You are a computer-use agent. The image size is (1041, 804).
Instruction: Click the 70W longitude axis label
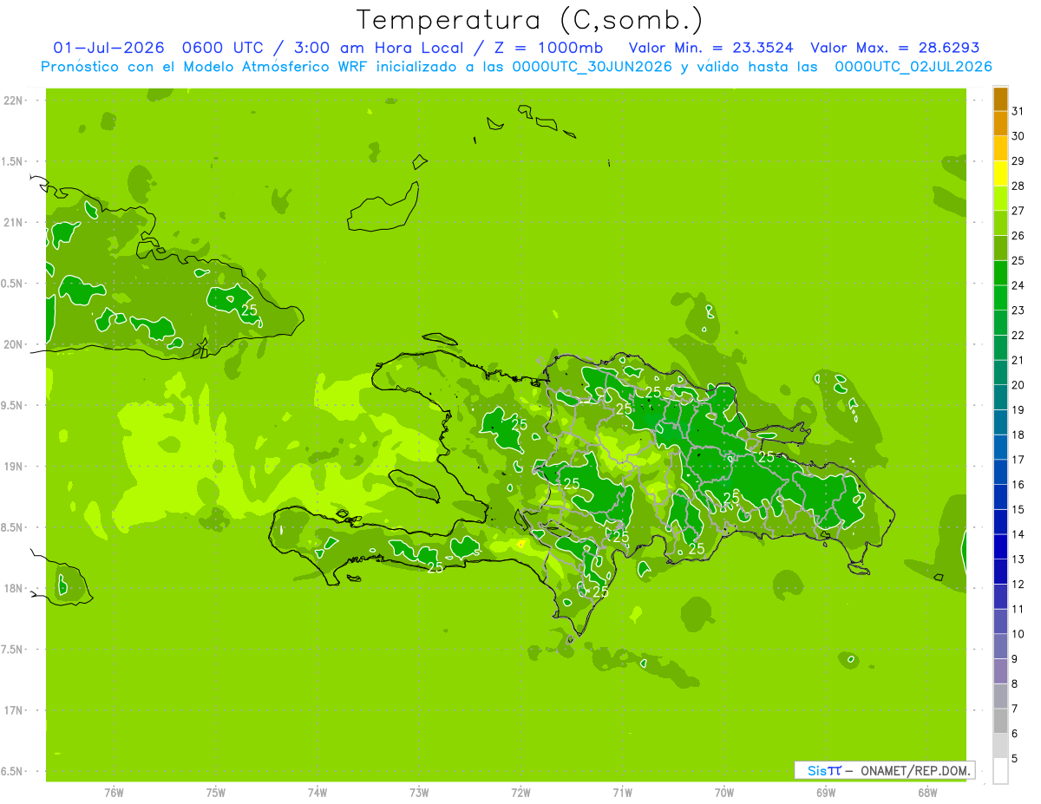[x=724, y=793]
